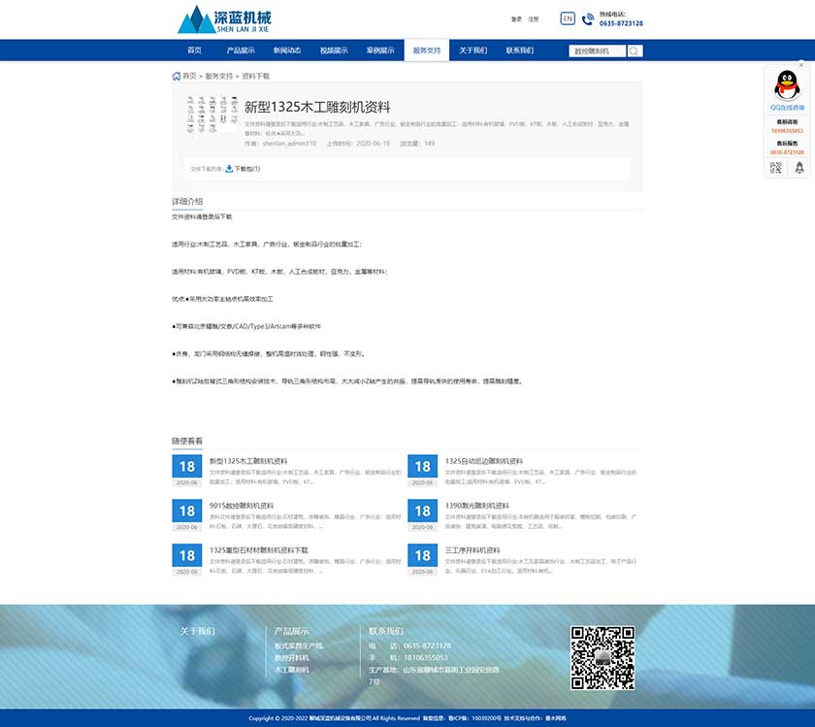Open the 产品展示 navigation menu
The image size is (815, 727).
pos(241,50)
